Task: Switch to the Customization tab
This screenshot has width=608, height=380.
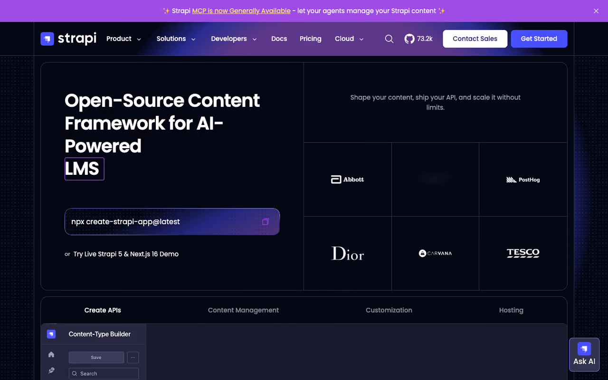Action: 389,310
